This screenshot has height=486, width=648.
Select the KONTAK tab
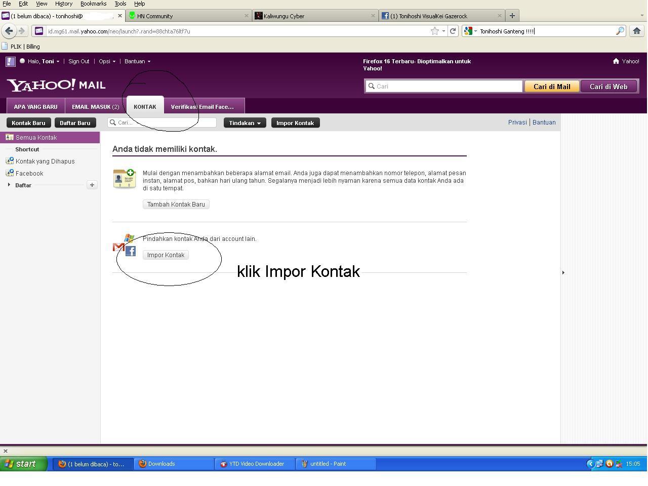[x=145, y=106]
